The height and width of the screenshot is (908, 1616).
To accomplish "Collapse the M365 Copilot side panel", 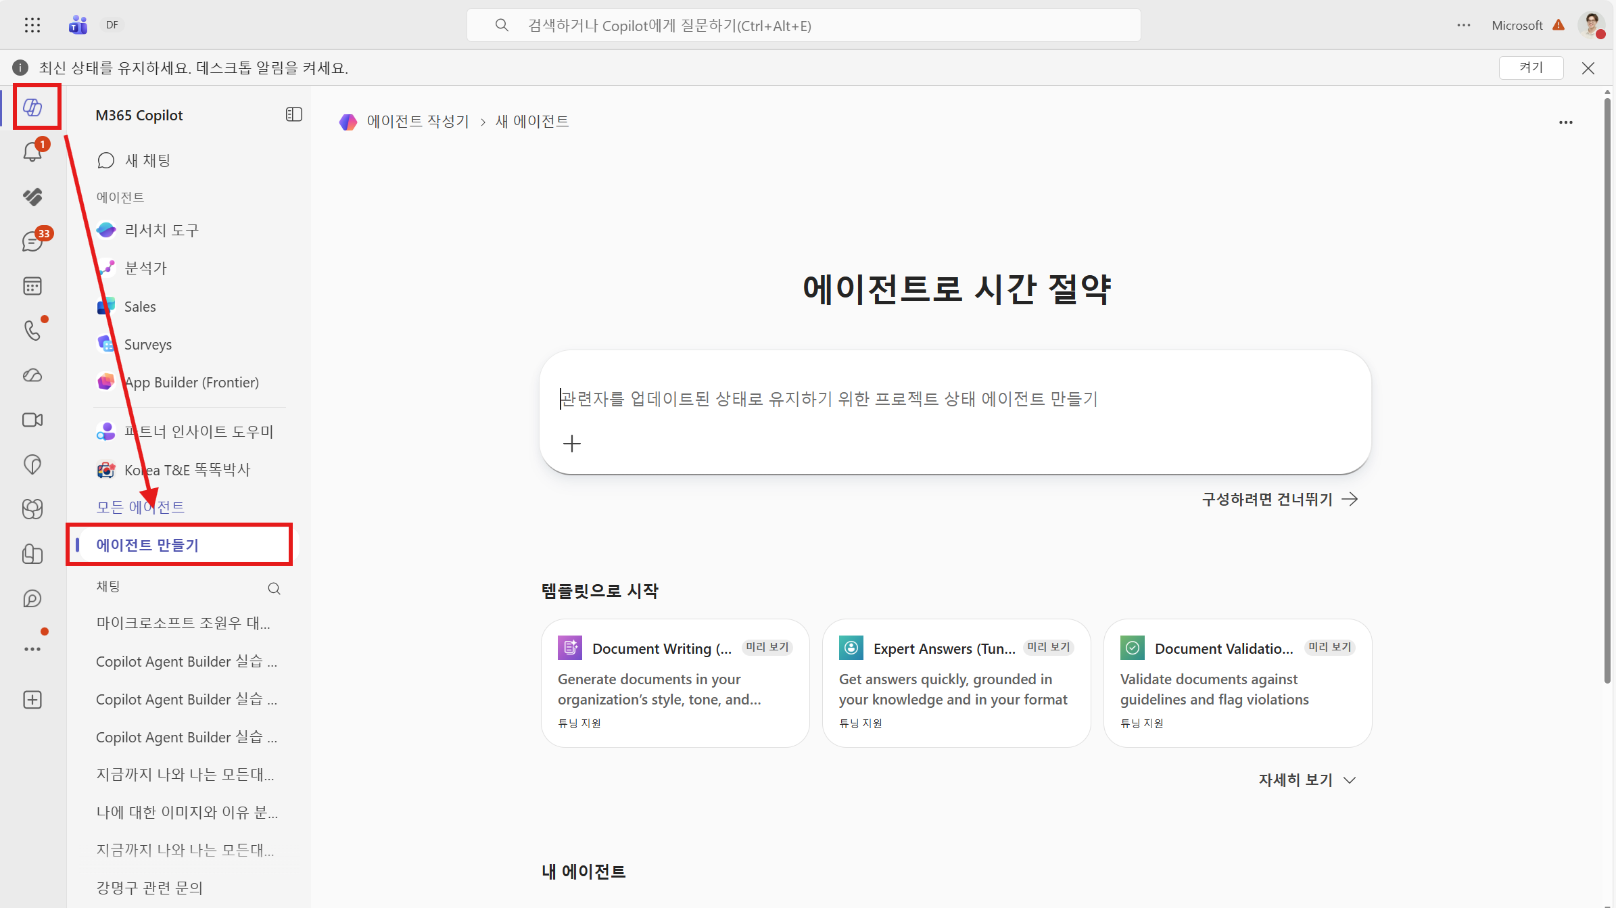I will [293, 115].
